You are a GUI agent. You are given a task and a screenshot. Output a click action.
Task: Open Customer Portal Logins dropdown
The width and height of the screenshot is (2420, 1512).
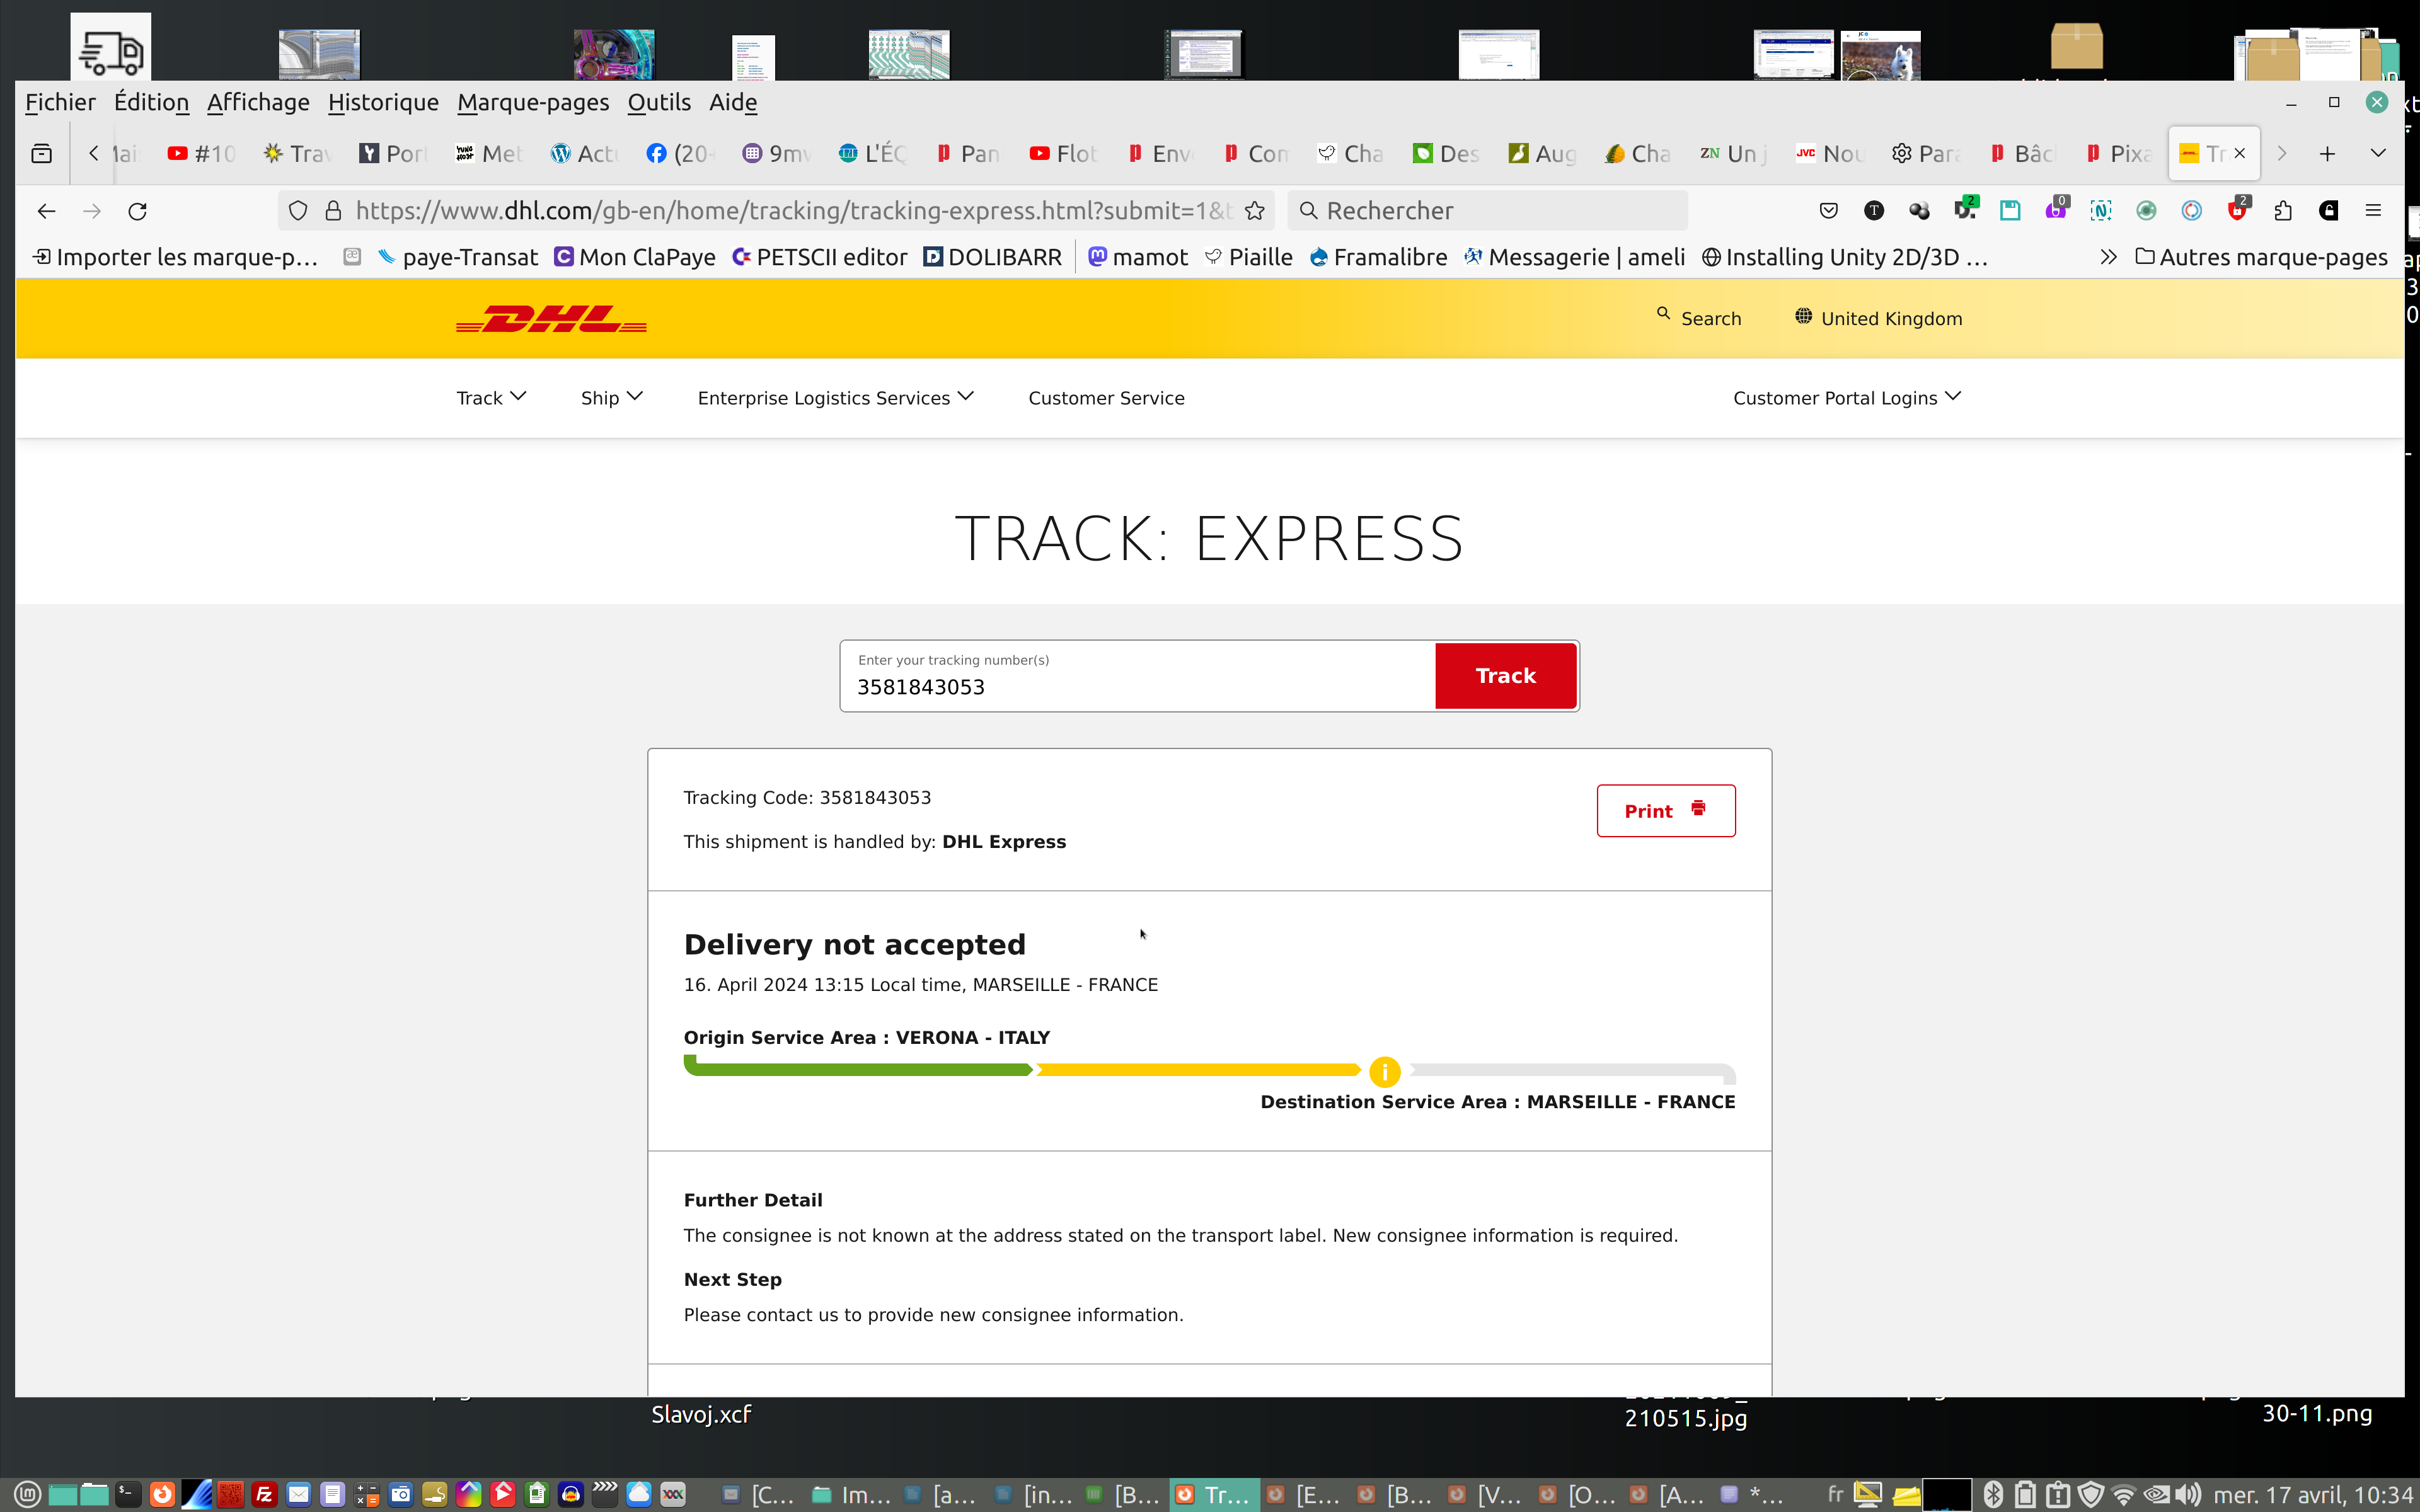pos(1846,398)
